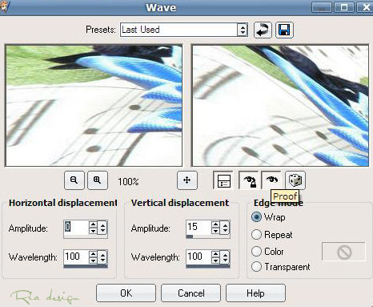Expand Horizontal Amplitude slider dropdown arrow
The width and height of the screenshot is (373, 307).
point(102,228)
